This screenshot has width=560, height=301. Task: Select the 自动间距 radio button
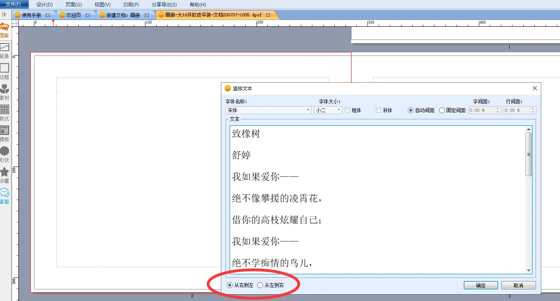[x=411, y=110]
